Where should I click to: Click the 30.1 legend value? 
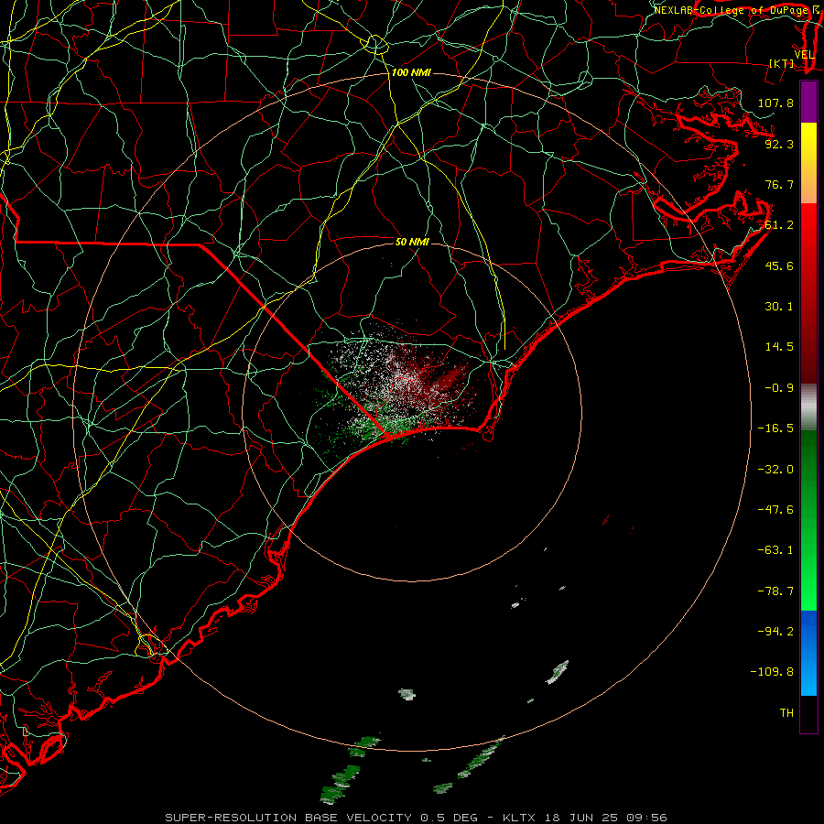click(779, 307)
